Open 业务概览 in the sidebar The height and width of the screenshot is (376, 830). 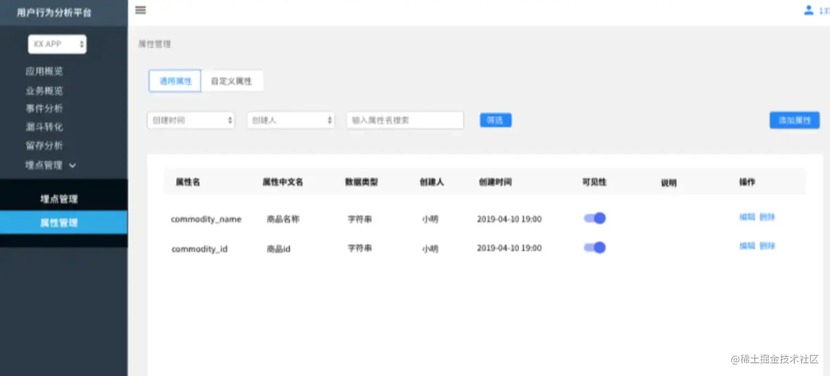tap(44, 91)
